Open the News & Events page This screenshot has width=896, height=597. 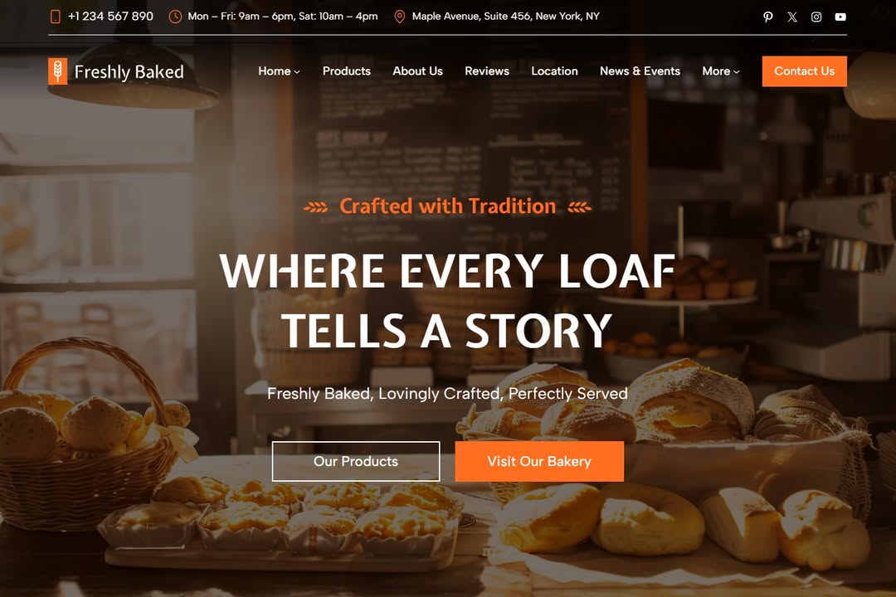(640, 70)
